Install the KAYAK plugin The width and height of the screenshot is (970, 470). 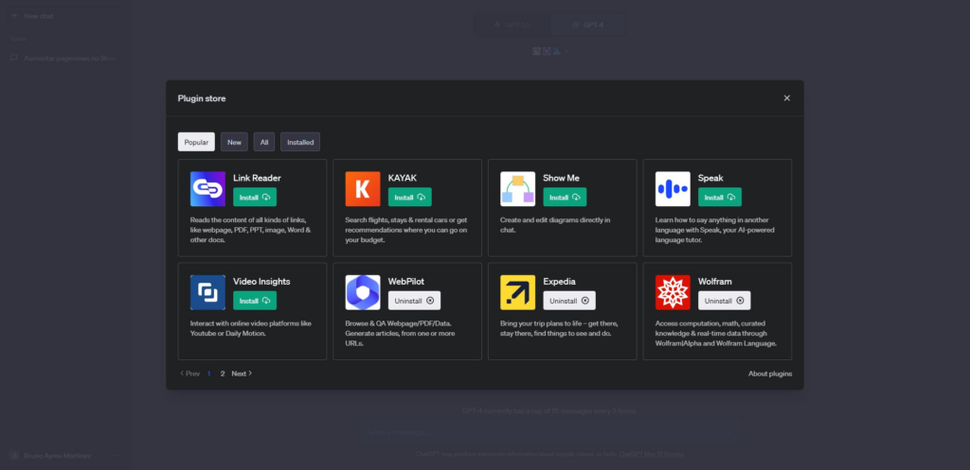410,197
